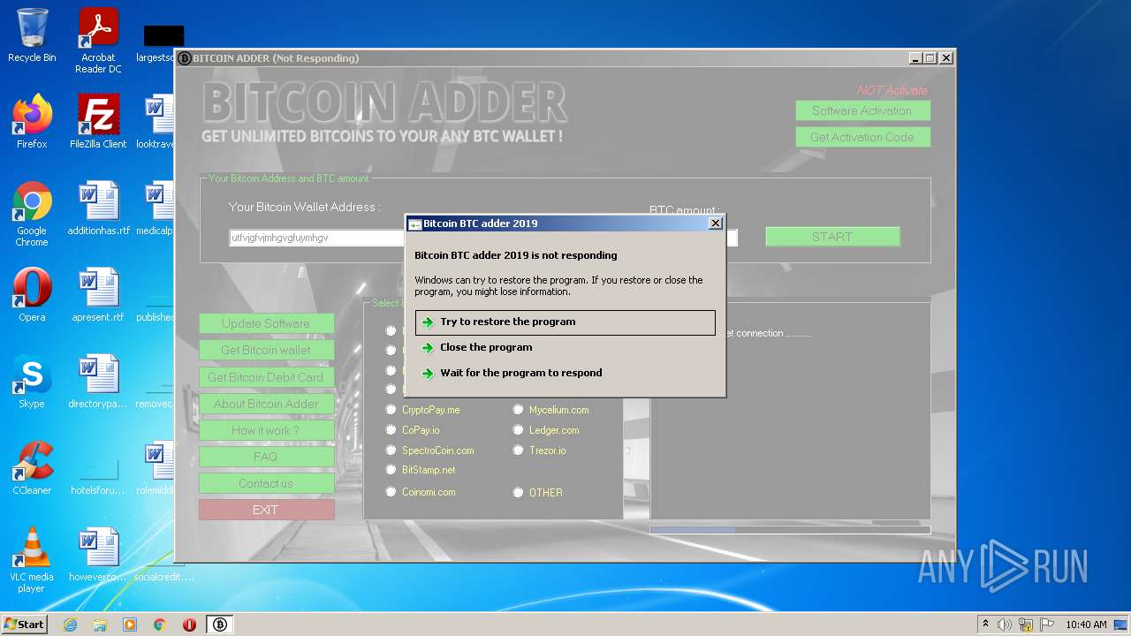
Task: Launch Google Chrome desktop shortcut
Action: click(x=32, y=214)
